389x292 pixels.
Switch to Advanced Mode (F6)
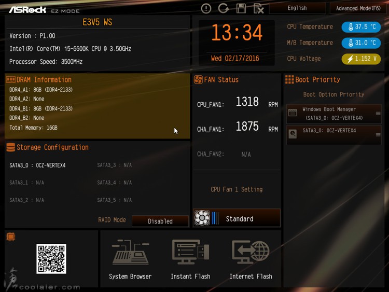point(358,8)
